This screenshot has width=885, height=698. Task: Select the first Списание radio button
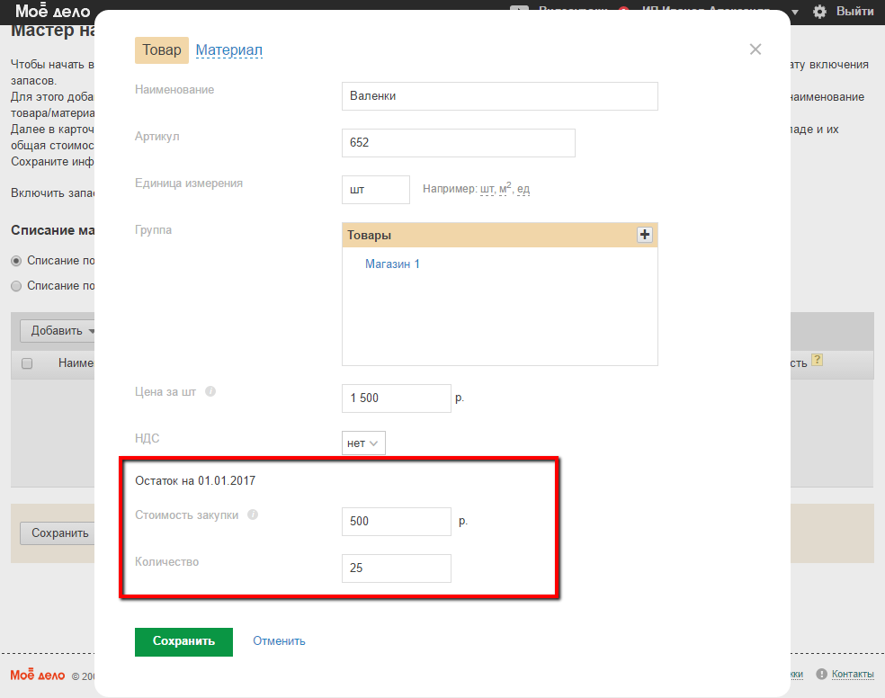[x=16, y=261]
